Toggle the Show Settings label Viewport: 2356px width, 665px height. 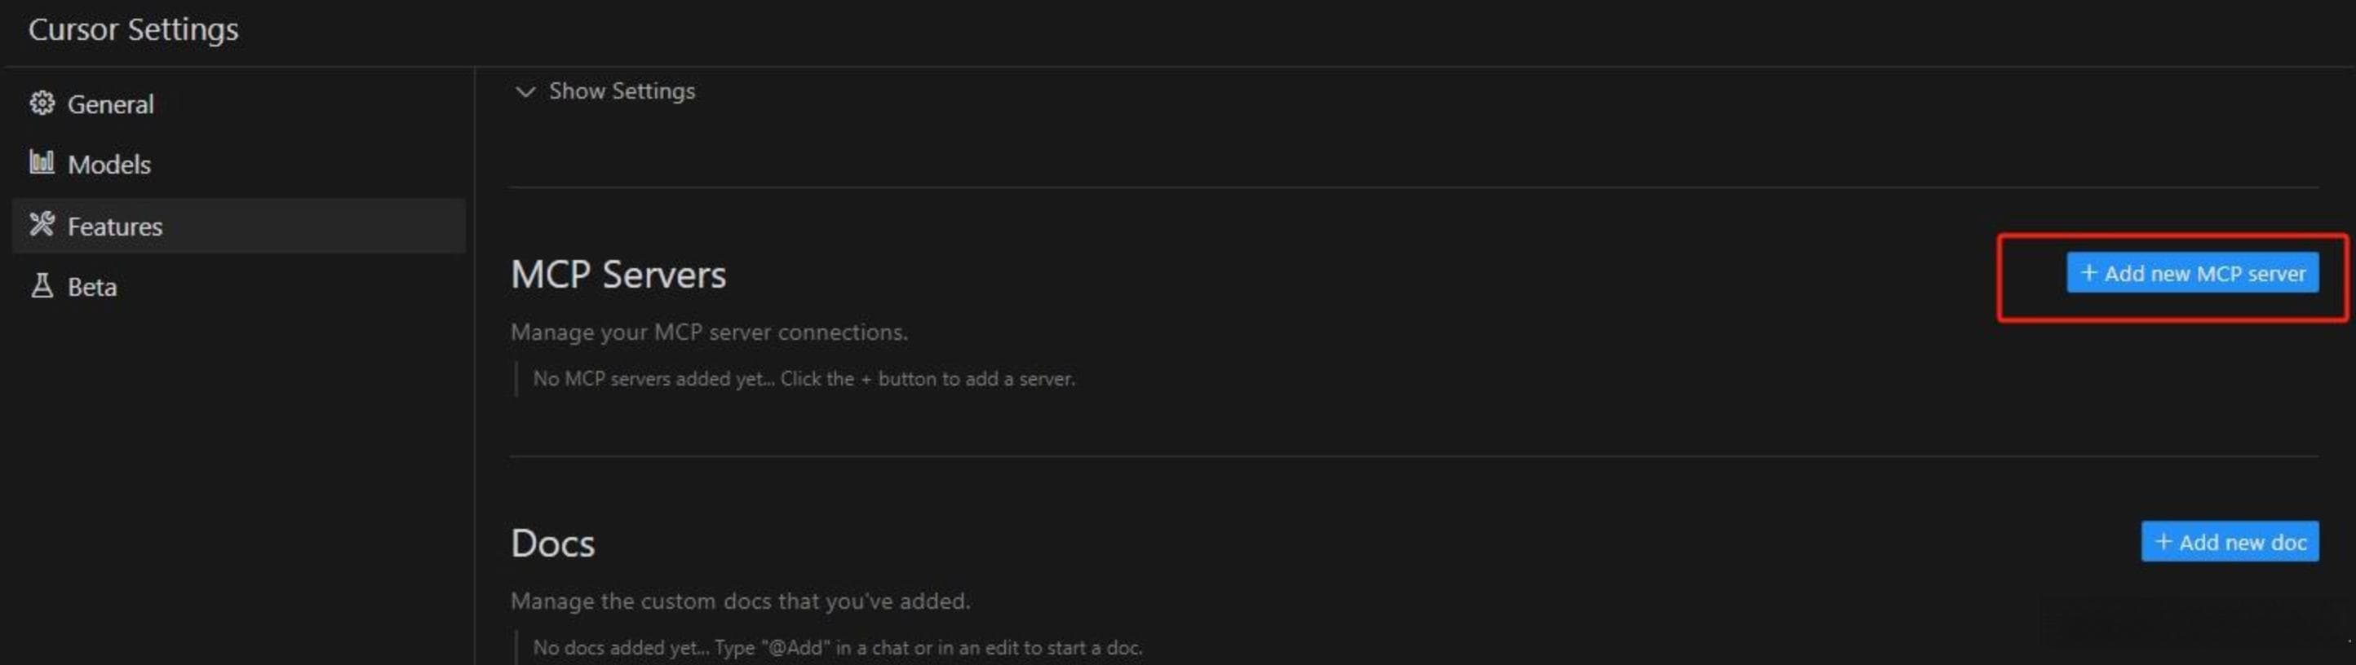click(x=622, y=91)
